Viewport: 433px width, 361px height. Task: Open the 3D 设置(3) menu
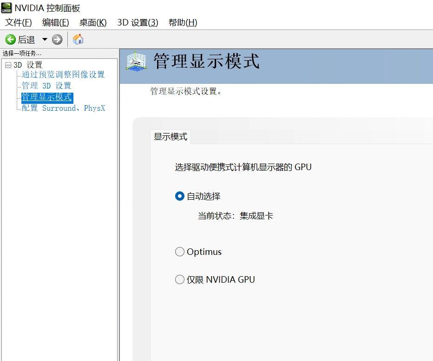tap(138, 22)
